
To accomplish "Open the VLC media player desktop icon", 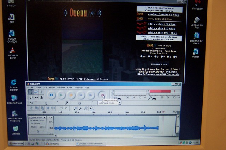I will coord(13,53).
